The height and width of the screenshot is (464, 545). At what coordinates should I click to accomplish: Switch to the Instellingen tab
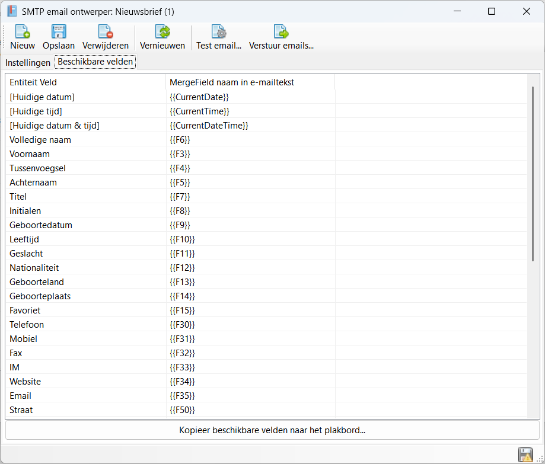28,62
